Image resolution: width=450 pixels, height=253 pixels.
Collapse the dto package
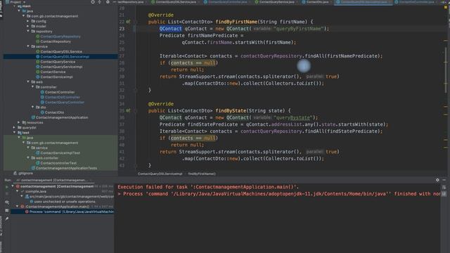click(x=33, y=108)
